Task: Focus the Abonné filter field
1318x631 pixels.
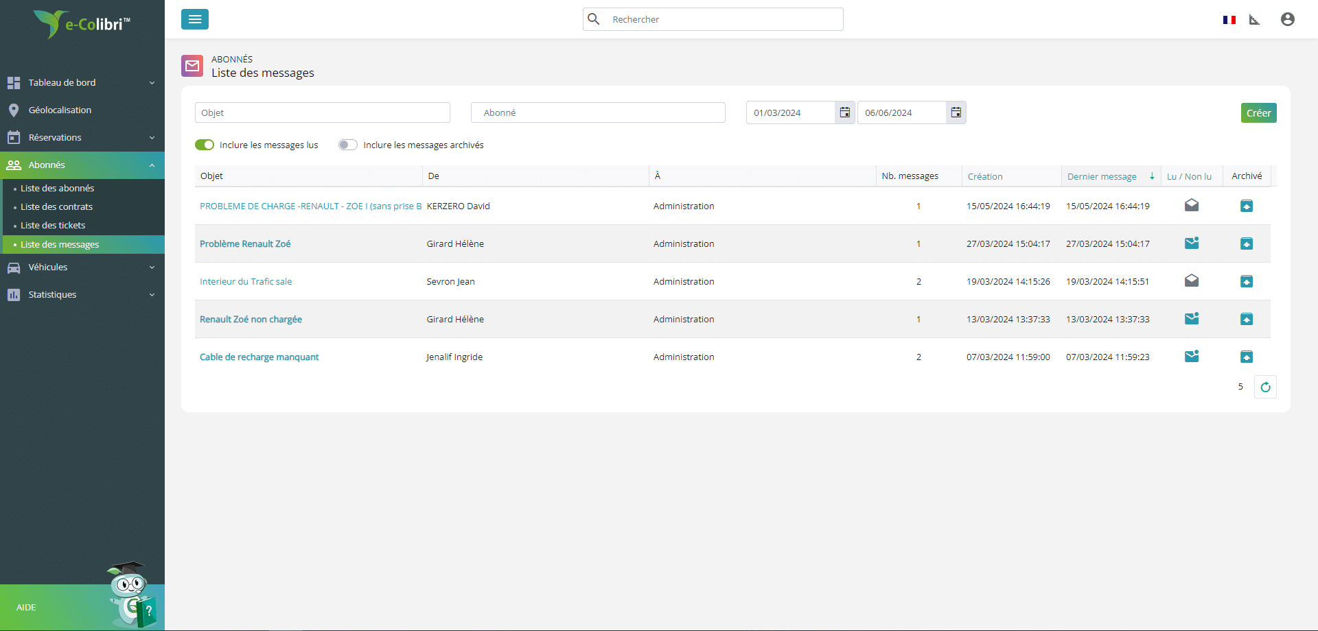Action: (x=598, y=112)
